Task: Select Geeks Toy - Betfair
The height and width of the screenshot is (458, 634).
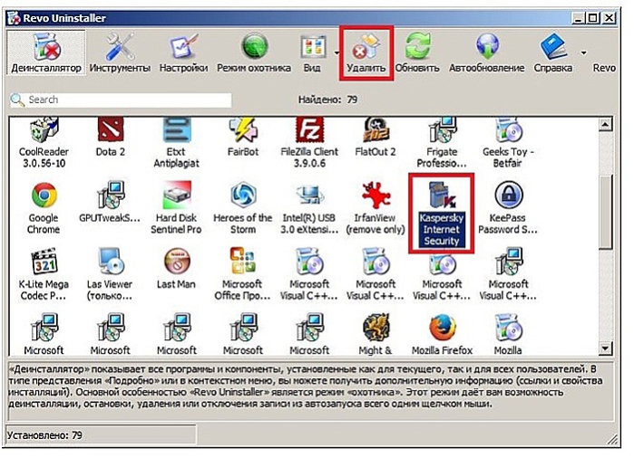Action: pyautogui.click(x=508, y=142)
